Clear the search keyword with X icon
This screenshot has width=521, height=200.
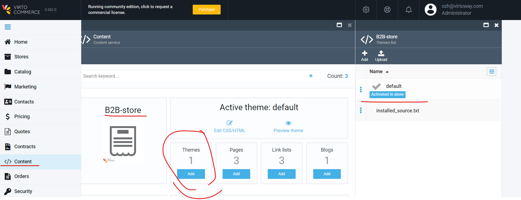(x=311, y=76)
